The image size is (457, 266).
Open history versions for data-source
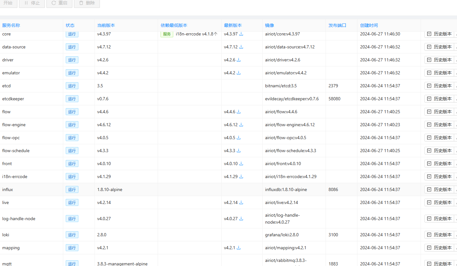click(439, 47)
